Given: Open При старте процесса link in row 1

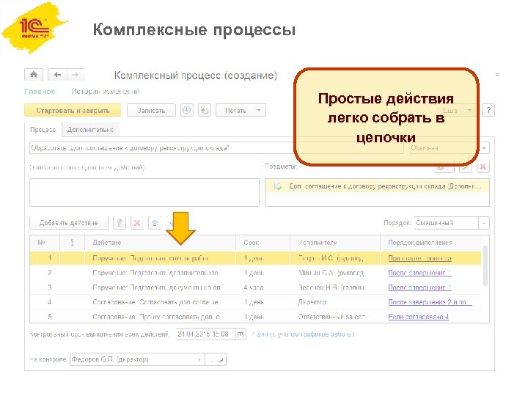Looking at the screenshot, I should pyautogui.click(x=419, y=258).
